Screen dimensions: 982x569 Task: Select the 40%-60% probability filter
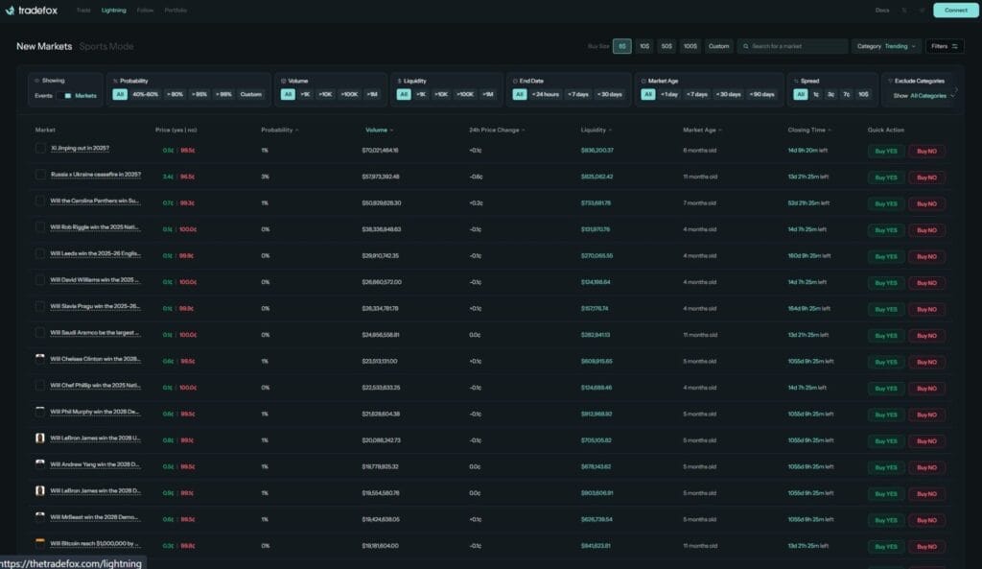coord(145,94)
